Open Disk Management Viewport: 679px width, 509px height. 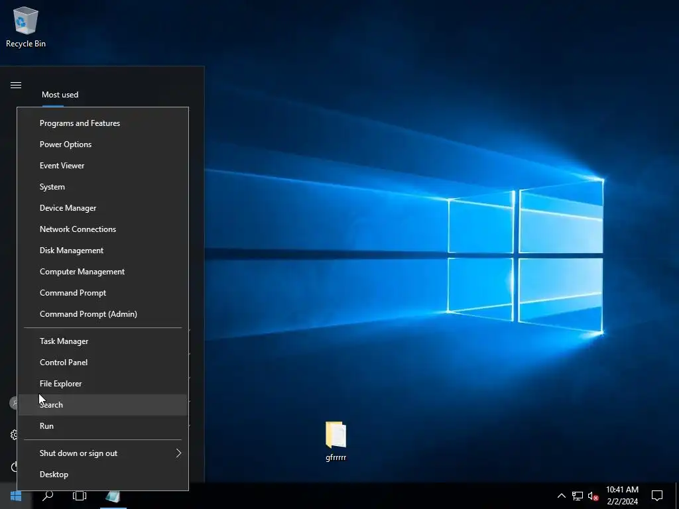[103, 251]
